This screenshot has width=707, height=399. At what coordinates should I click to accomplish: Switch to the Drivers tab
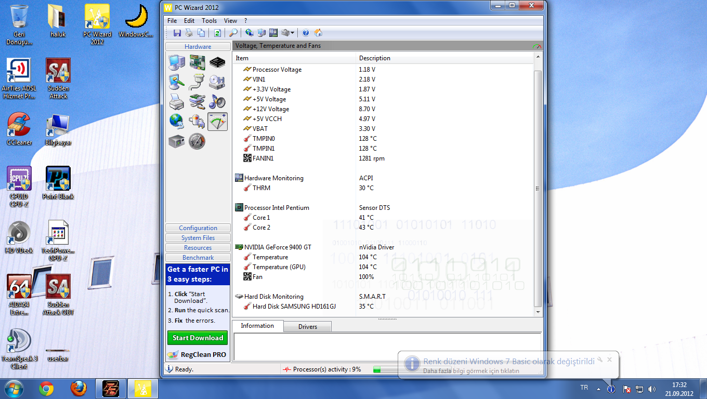[x=307, y=327]
